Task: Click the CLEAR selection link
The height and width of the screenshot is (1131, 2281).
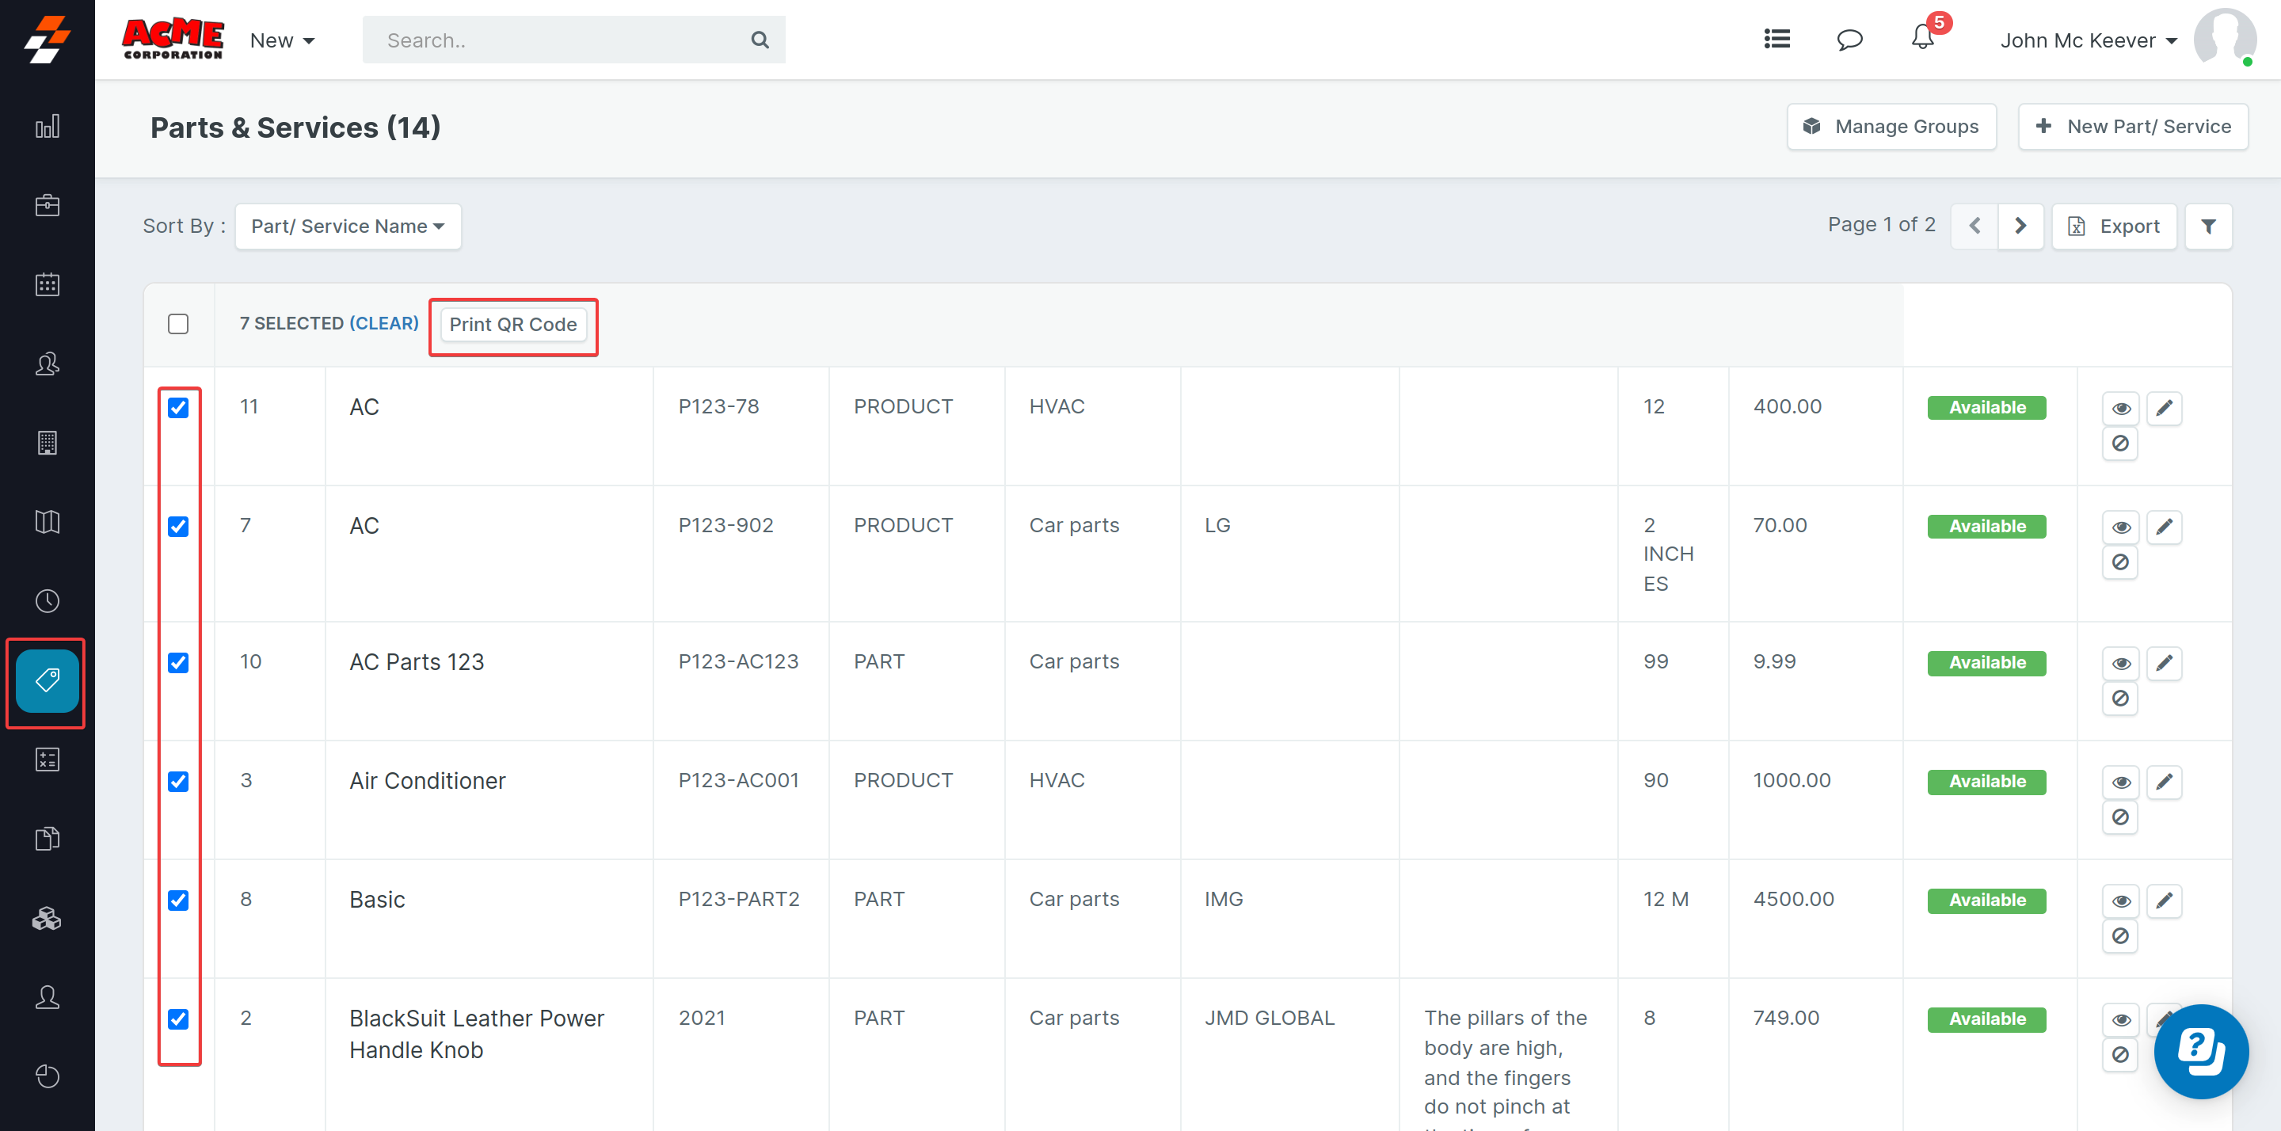Action: 383,324
